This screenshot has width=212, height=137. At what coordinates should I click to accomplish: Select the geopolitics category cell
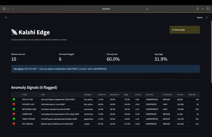90,119
